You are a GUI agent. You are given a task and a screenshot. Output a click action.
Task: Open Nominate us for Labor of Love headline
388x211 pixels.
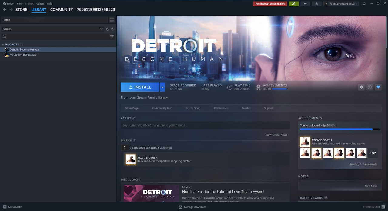point(223,192)
